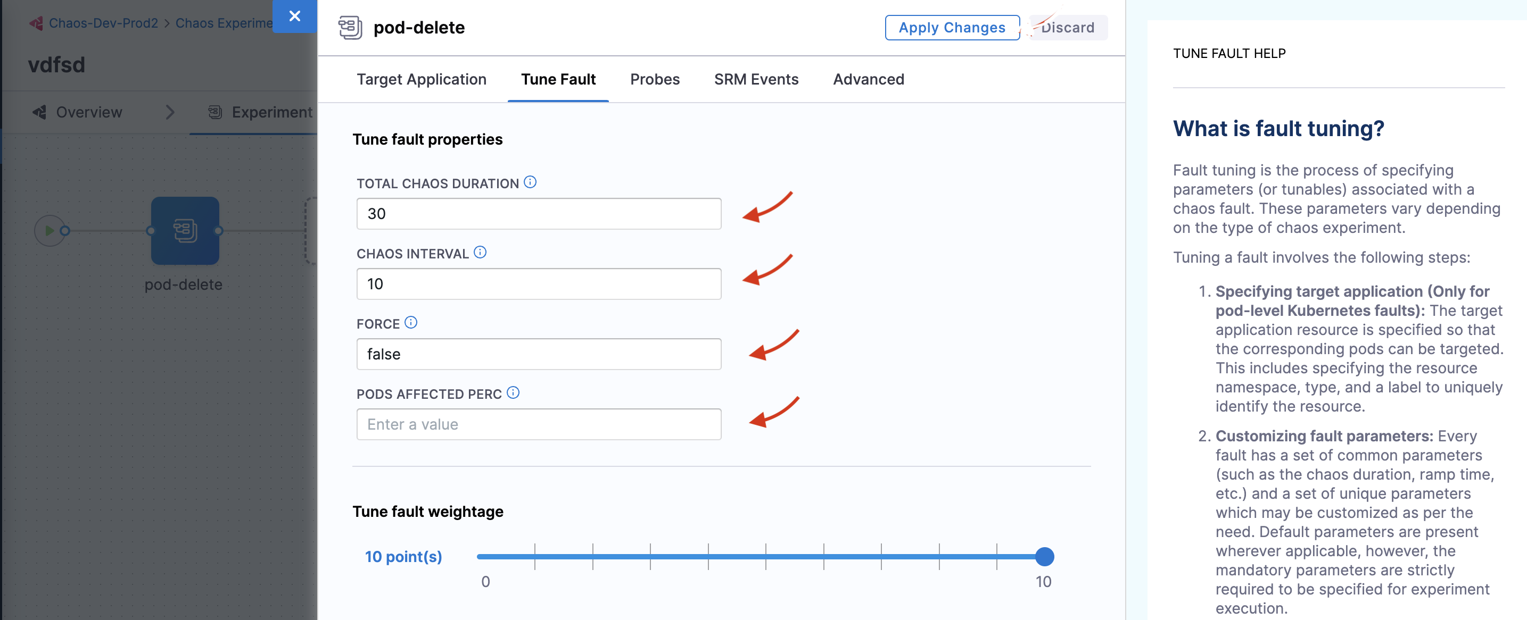Click the Pods Affected Perc input field

point(539,423)
